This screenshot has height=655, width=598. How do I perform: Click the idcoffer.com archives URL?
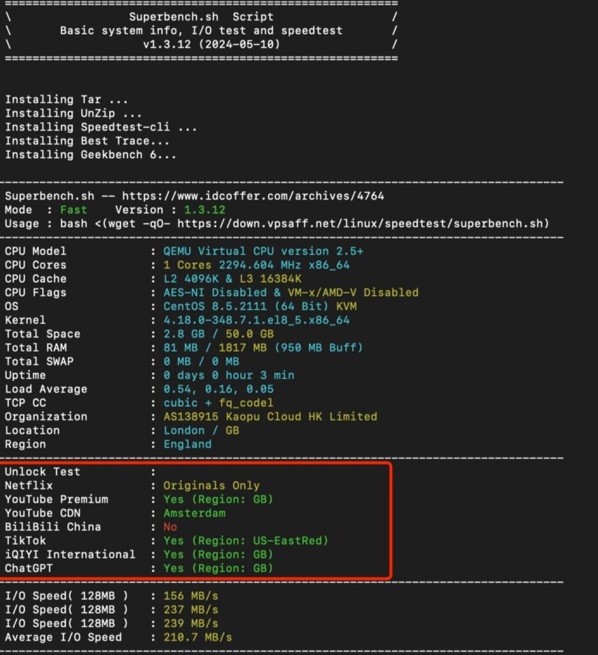[253, 196]
